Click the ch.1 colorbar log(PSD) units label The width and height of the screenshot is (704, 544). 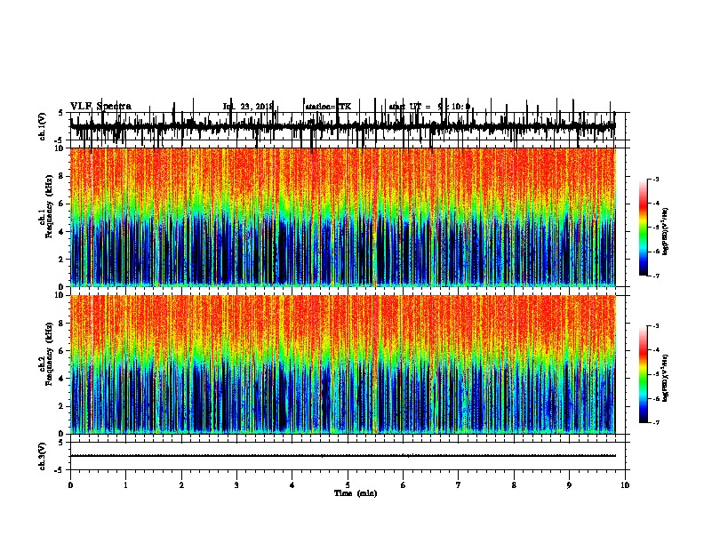tap(666, 231)
